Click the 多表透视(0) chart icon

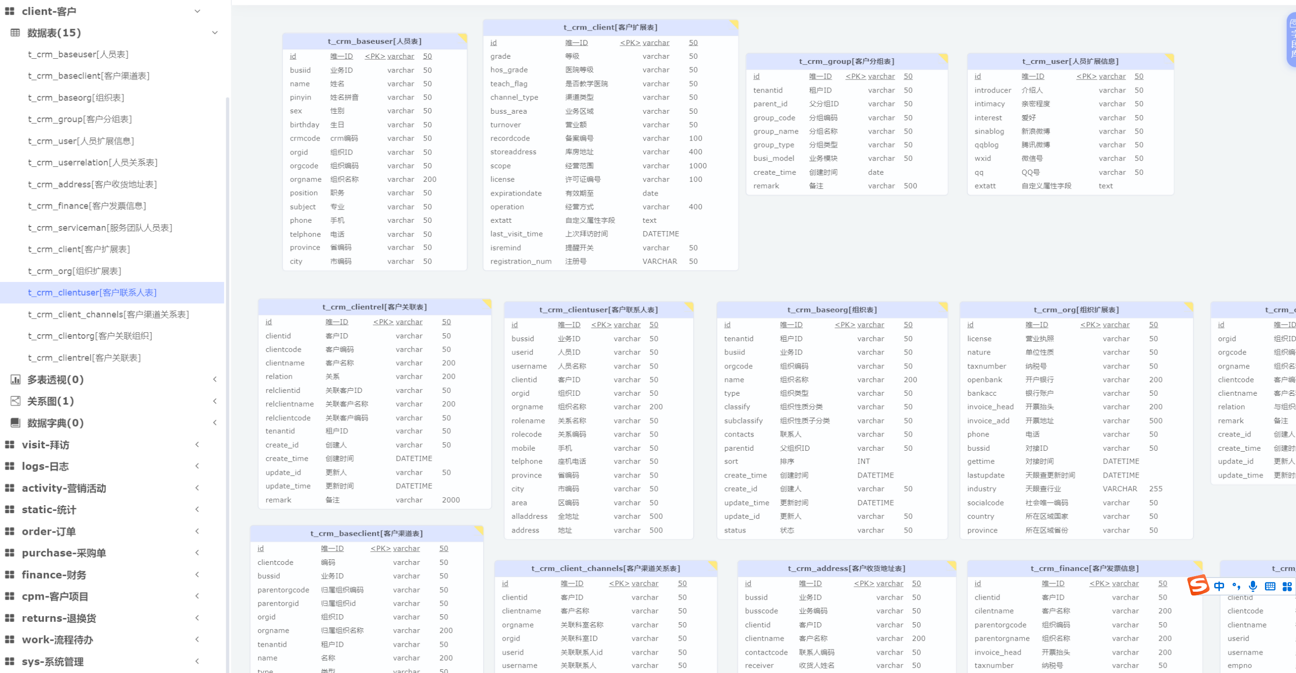tap(15, 380)
